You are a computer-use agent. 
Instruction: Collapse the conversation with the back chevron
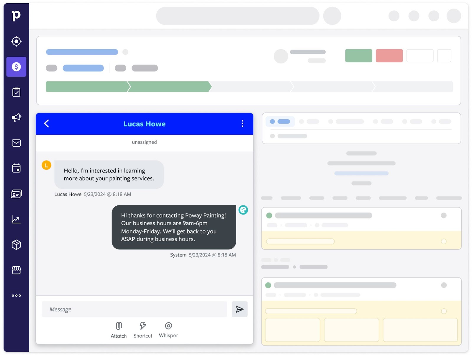coord(46,124)
